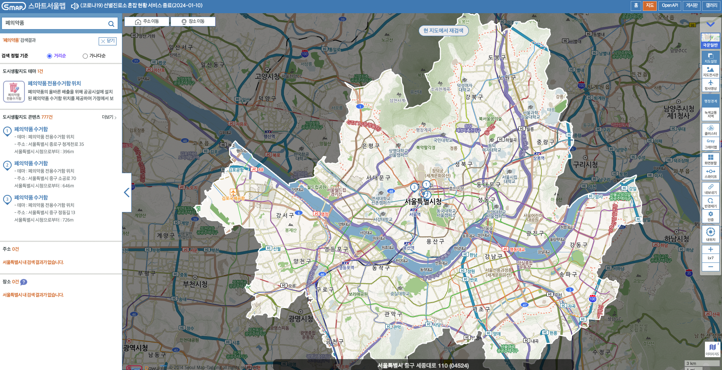Screen dimensions: 722x370
Task: Open result 2 폐의약품 수거함 at 소공로 70
Action: [x=31, y=163]
